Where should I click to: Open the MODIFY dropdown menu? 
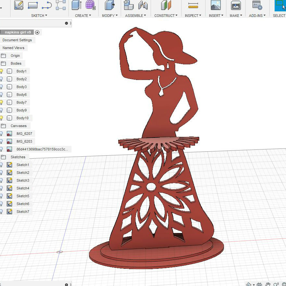[x=110, y=16]
